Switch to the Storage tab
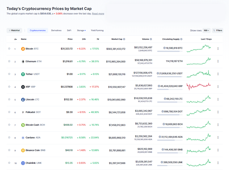The height and width of the screenshot is (172, 229). (x=81, y=31)
